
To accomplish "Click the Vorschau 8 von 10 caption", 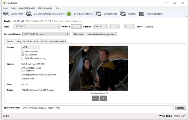I will point(99,93).
